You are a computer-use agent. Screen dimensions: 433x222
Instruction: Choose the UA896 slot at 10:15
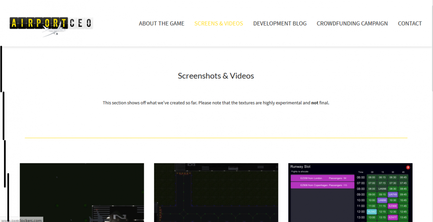(x=382, y=200)
